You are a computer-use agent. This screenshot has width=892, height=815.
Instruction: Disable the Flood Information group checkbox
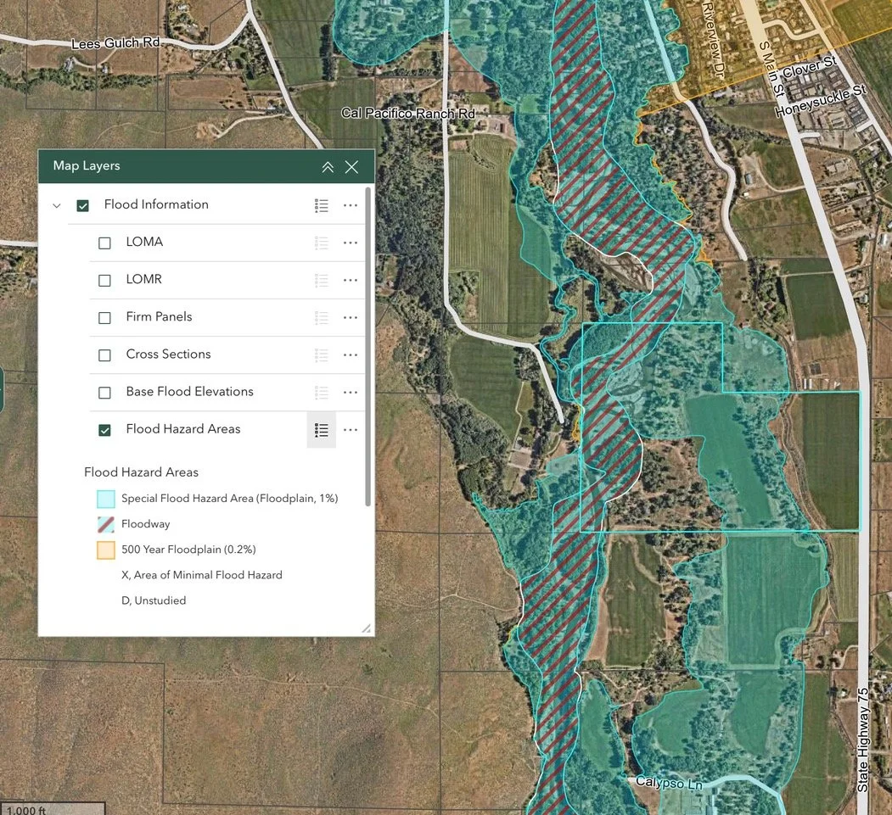[81, 205]
